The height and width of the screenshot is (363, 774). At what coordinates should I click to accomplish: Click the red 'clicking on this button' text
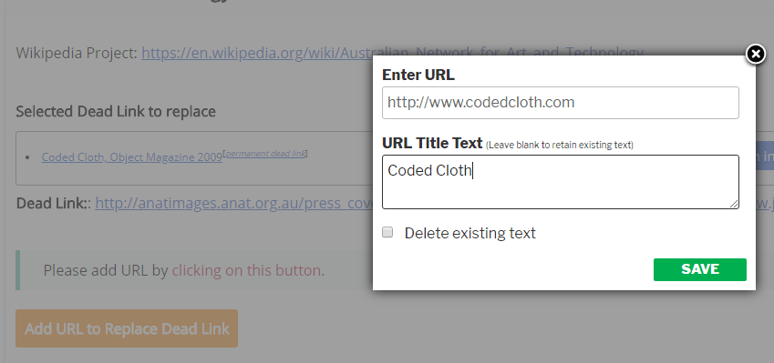point(248,270)
